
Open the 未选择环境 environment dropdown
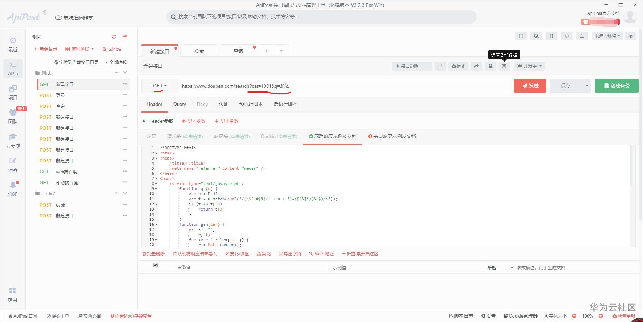coord(607,36)
